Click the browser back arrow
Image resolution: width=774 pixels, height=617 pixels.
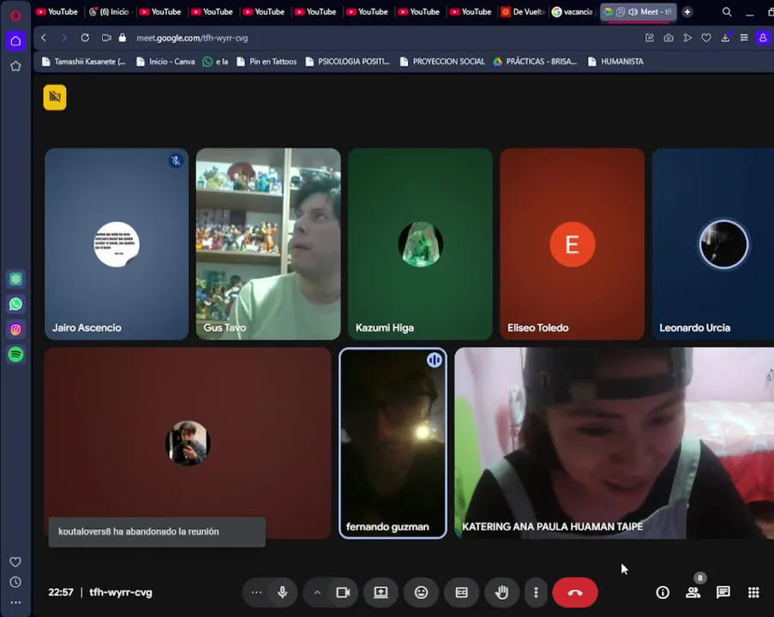point(44,38)
